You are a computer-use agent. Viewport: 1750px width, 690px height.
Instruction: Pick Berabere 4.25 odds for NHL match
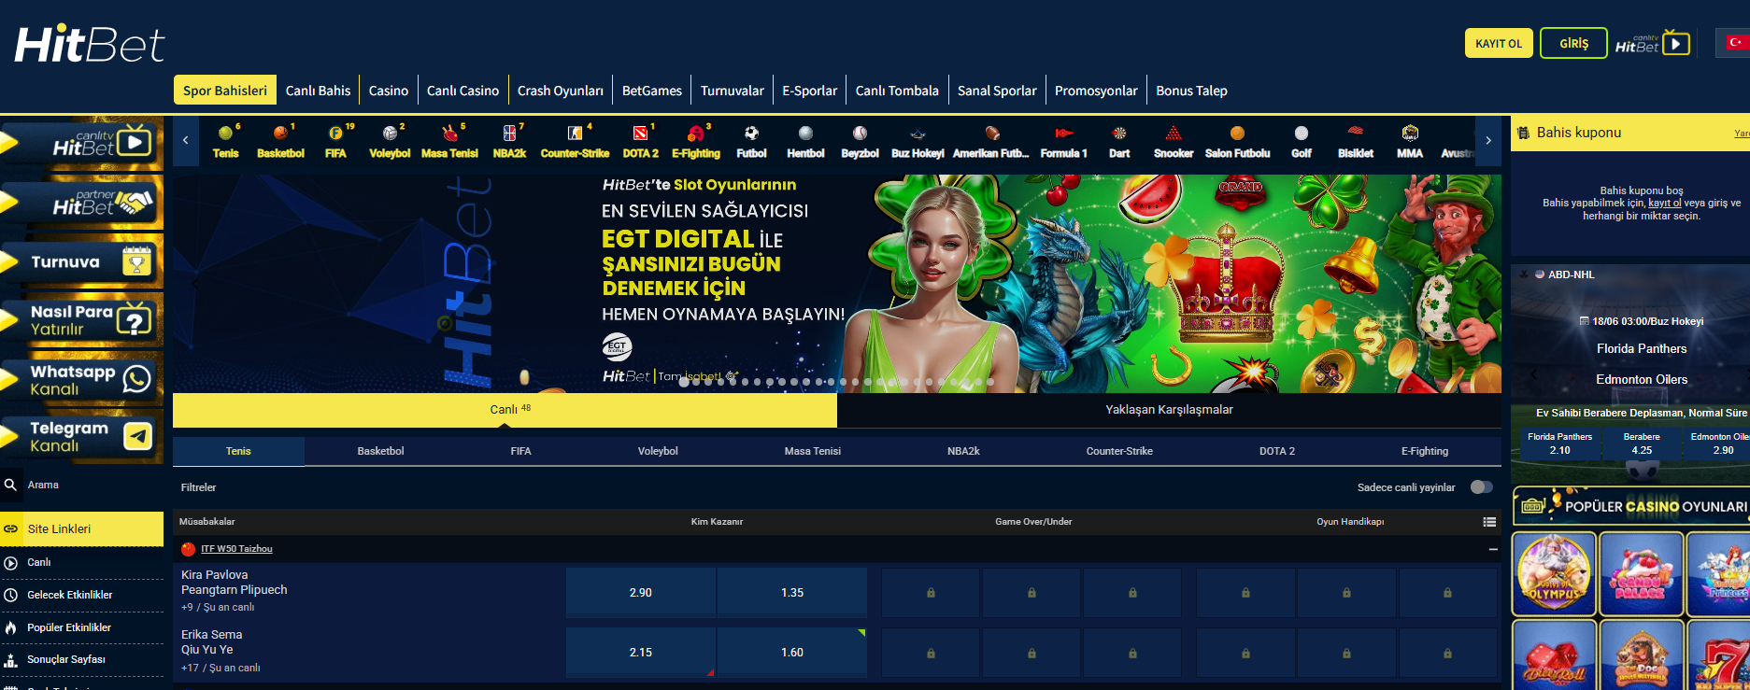point(1642,444)
